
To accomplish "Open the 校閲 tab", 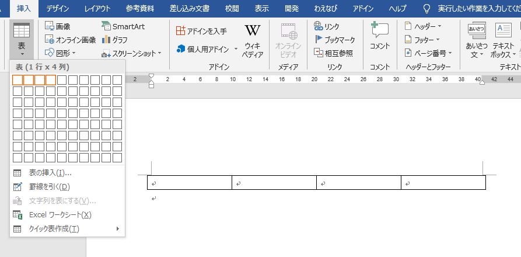I will click(232, 9).
